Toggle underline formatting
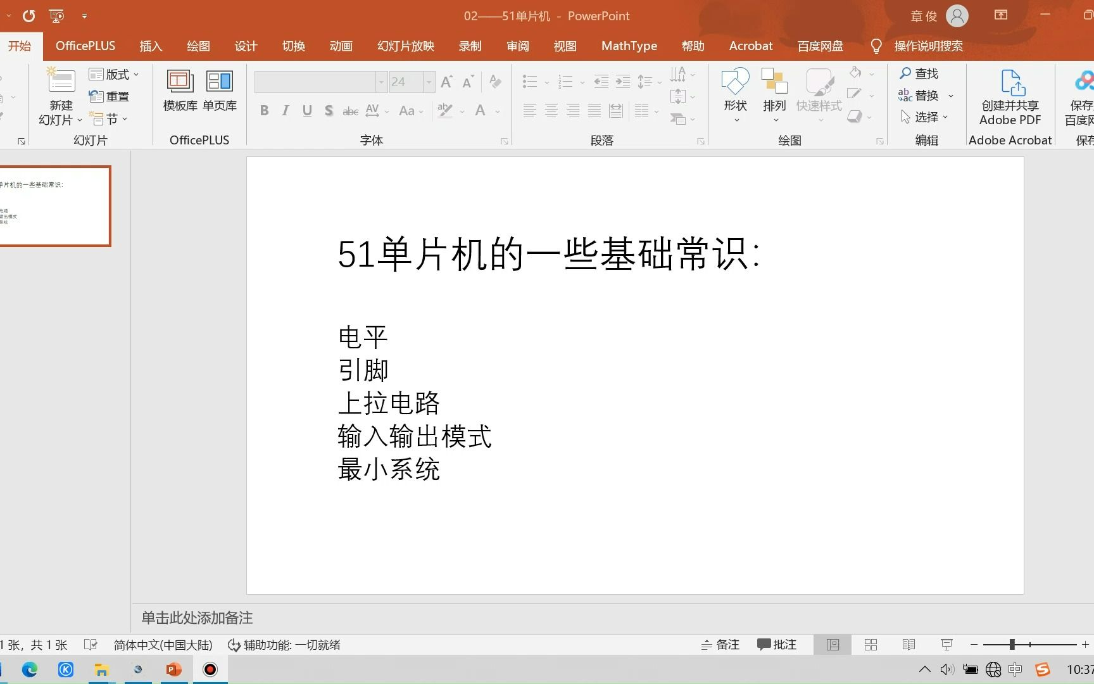 tap(307, 110)
